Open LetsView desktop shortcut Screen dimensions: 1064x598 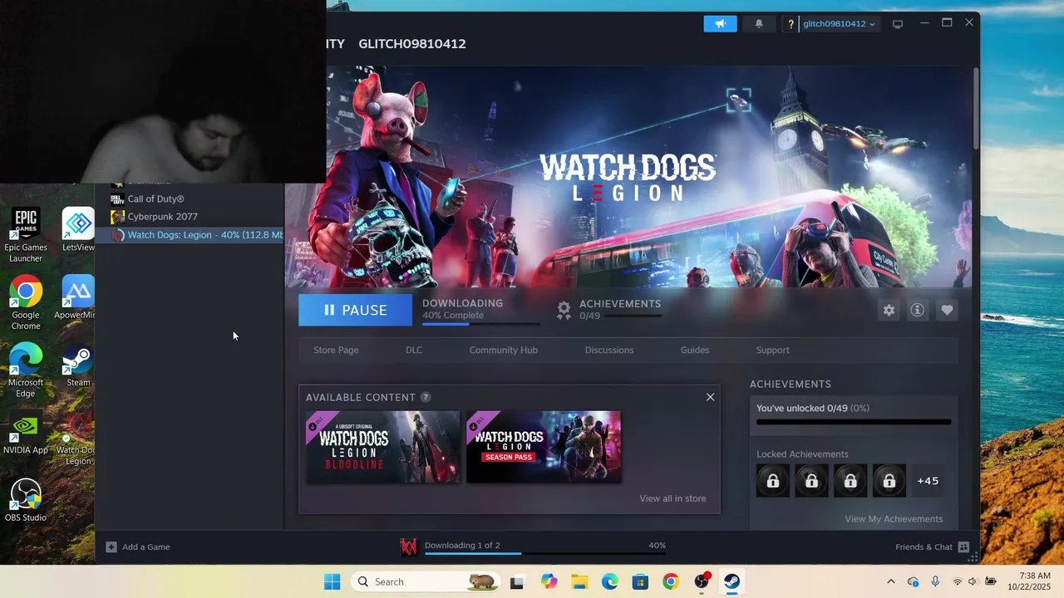coord(78,230)
